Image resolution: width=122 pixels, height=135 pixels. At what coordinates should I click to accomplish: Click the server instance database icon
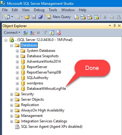[12, 40]
